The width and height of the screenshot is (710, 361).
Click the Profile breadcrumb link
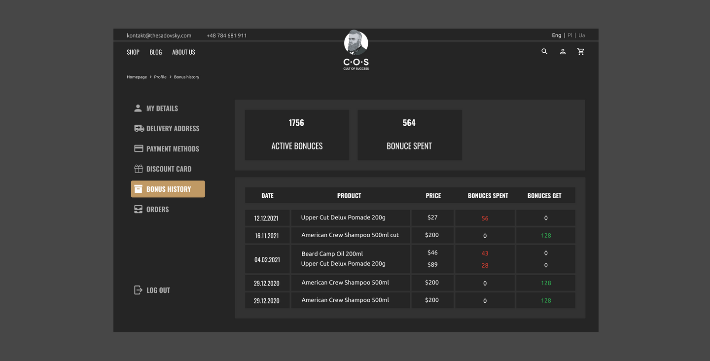(160, 77)
